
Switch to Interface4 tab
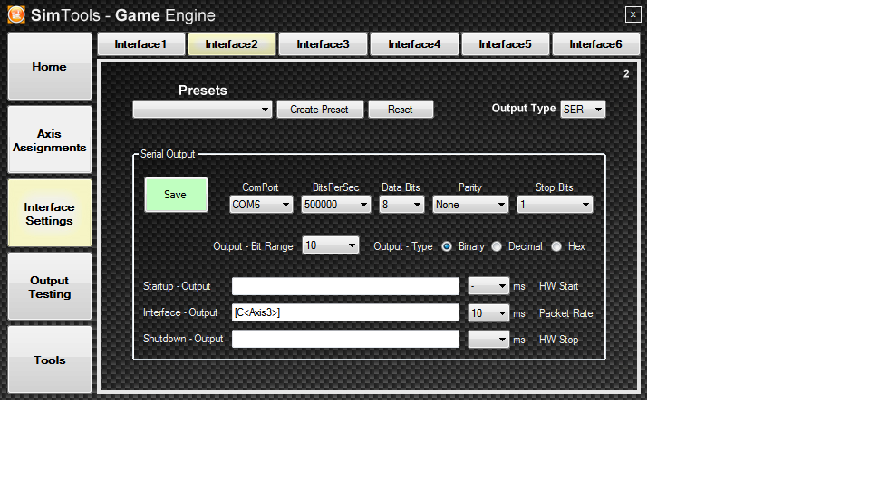[414, 44]
